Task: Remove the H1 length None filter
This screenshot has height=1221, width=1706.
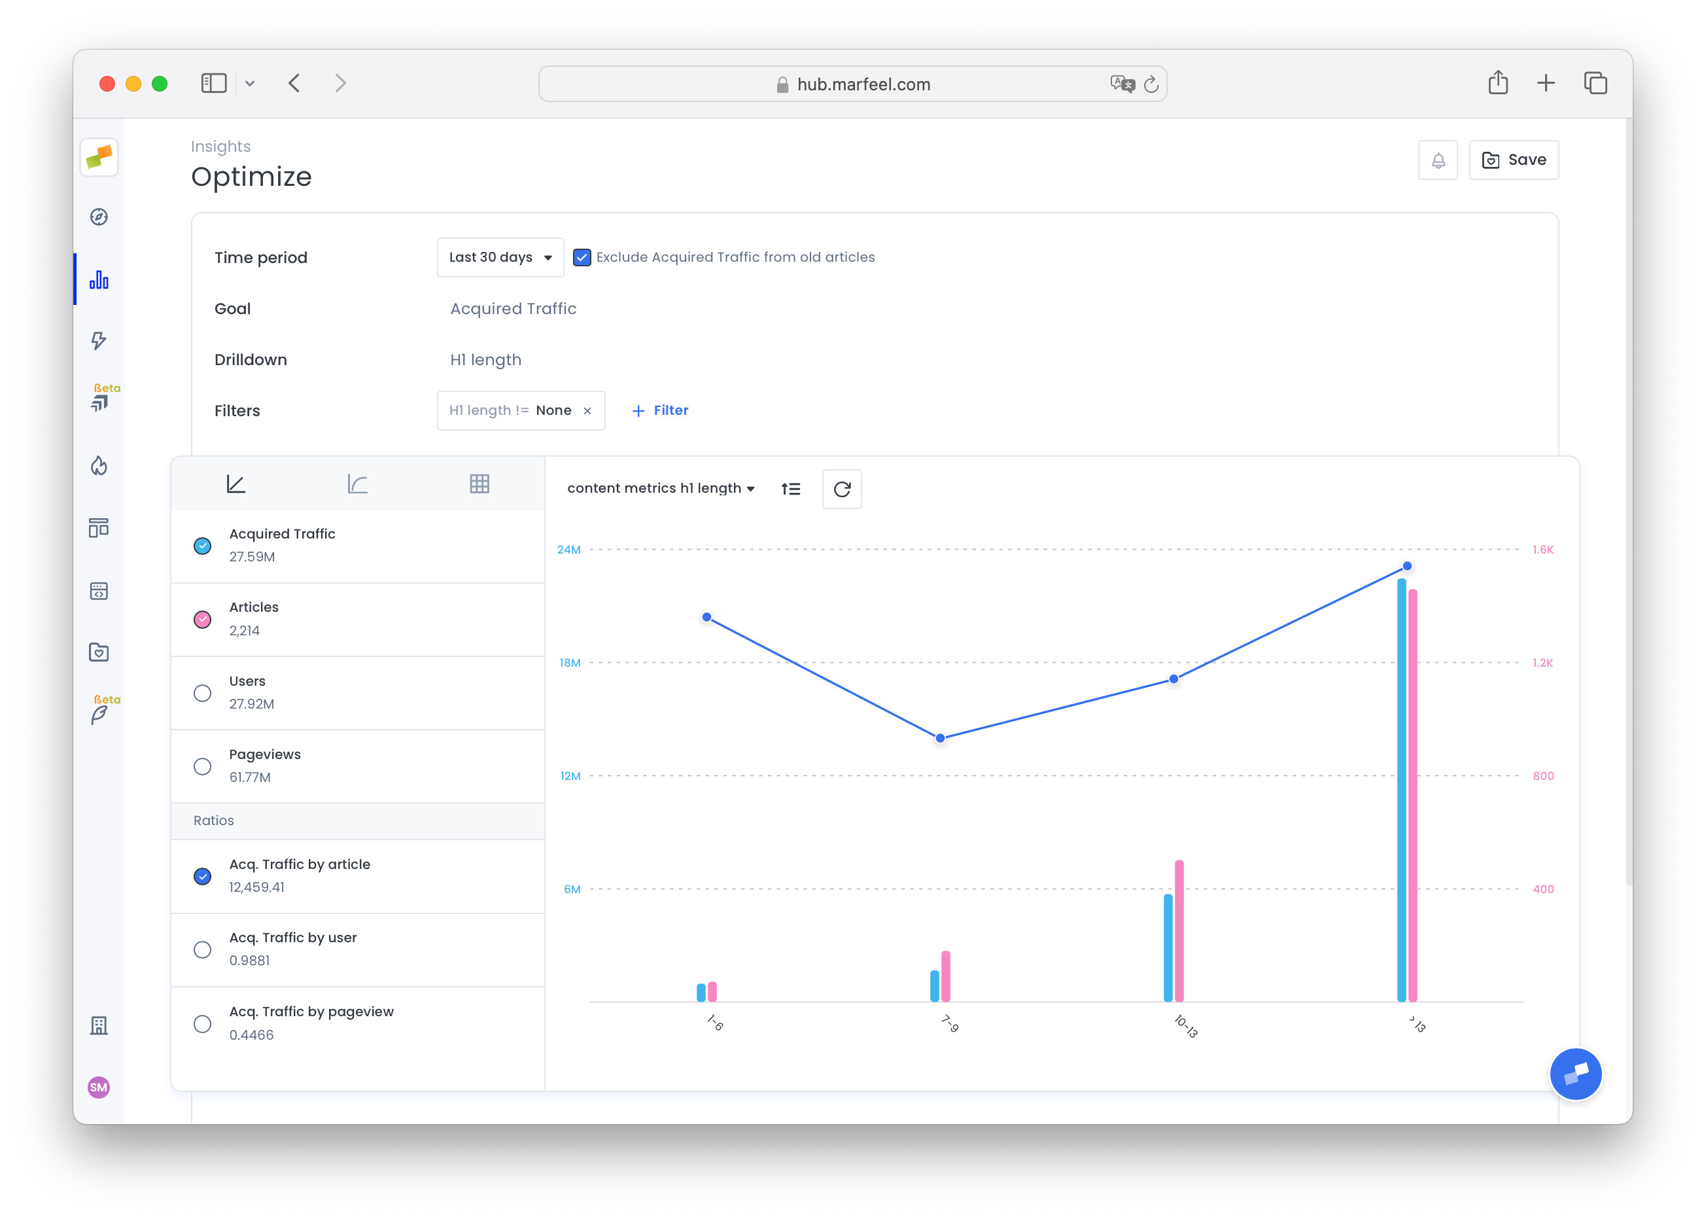Action: coord(587,412)
